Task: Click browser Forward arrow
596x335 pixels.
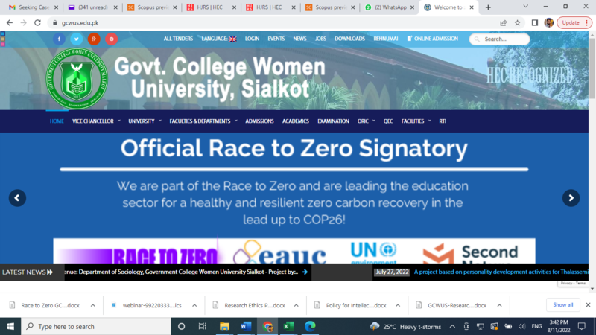Action: (24, 23)
